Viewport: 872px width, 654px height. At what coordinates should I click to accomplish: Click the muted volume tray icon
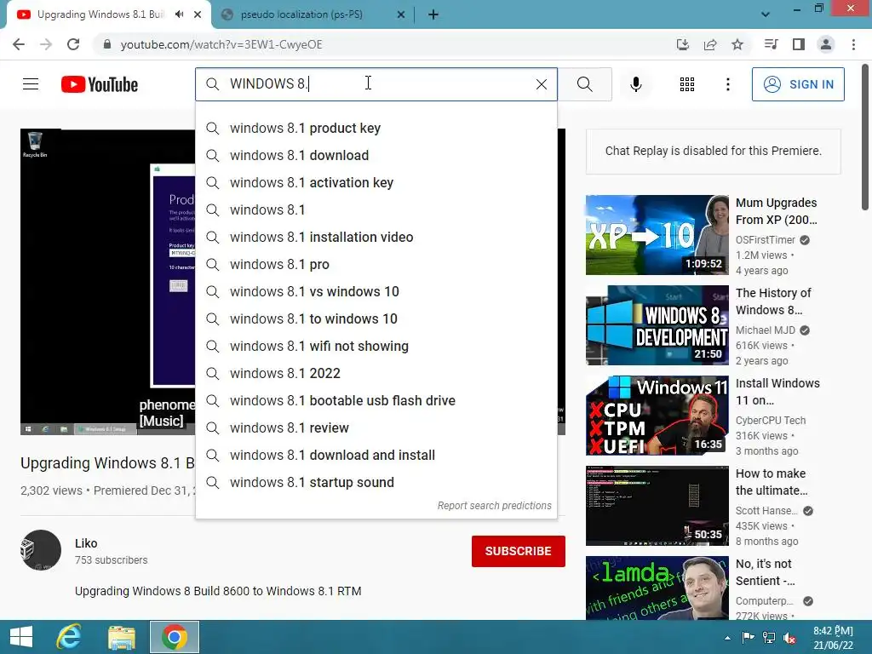(x=789, y=638)
